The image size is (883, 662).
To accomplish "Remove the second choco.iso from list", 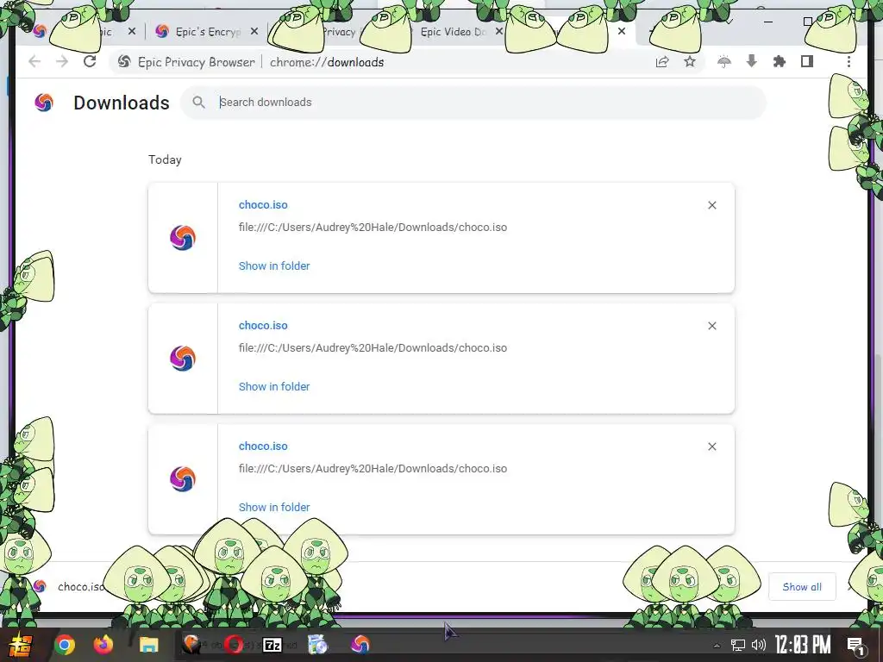I will [711, 326].
